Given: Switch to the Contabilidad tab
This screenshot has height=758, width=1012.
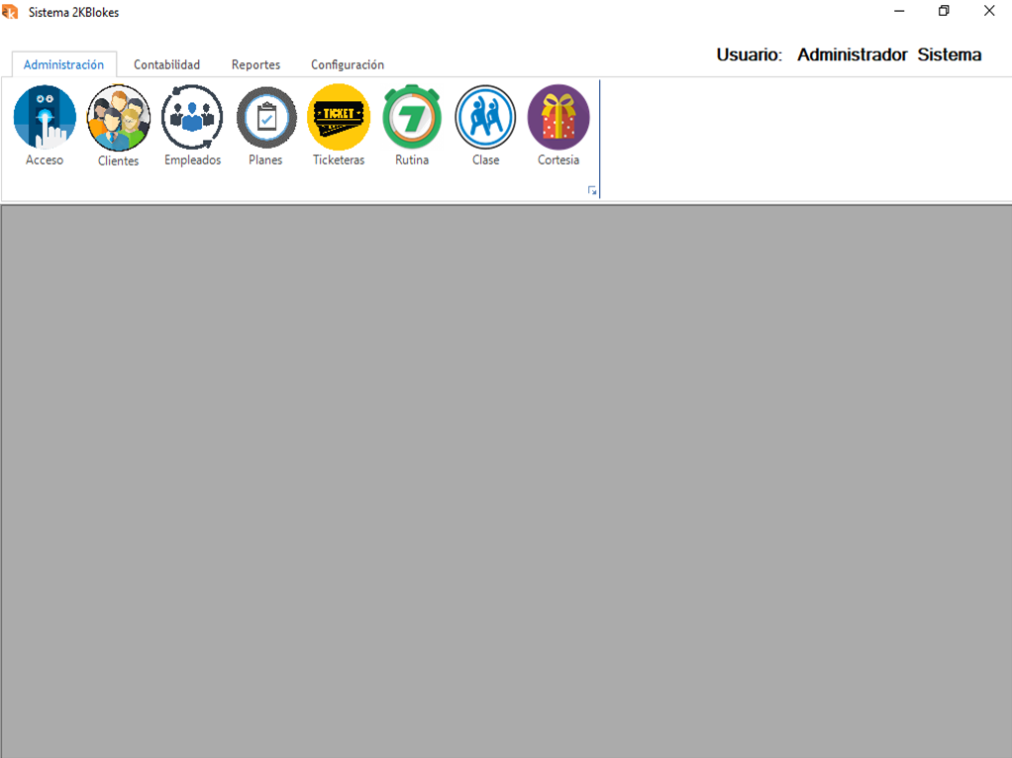Looking at the screenshot, I should click(x=166, y=64).
